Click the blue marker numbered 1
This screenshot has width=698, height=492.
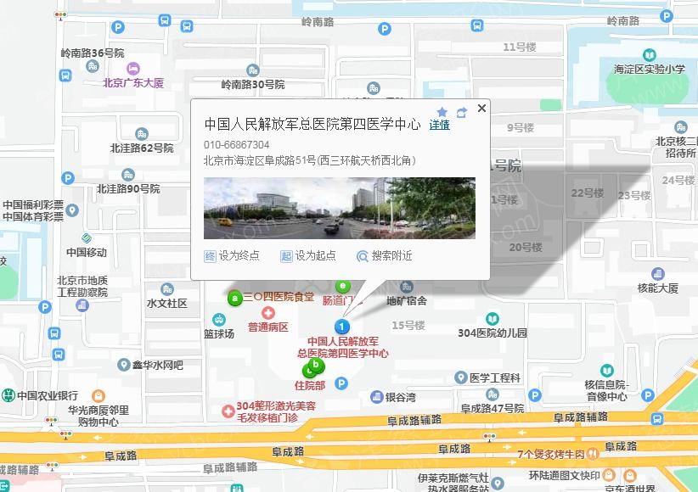342,327
